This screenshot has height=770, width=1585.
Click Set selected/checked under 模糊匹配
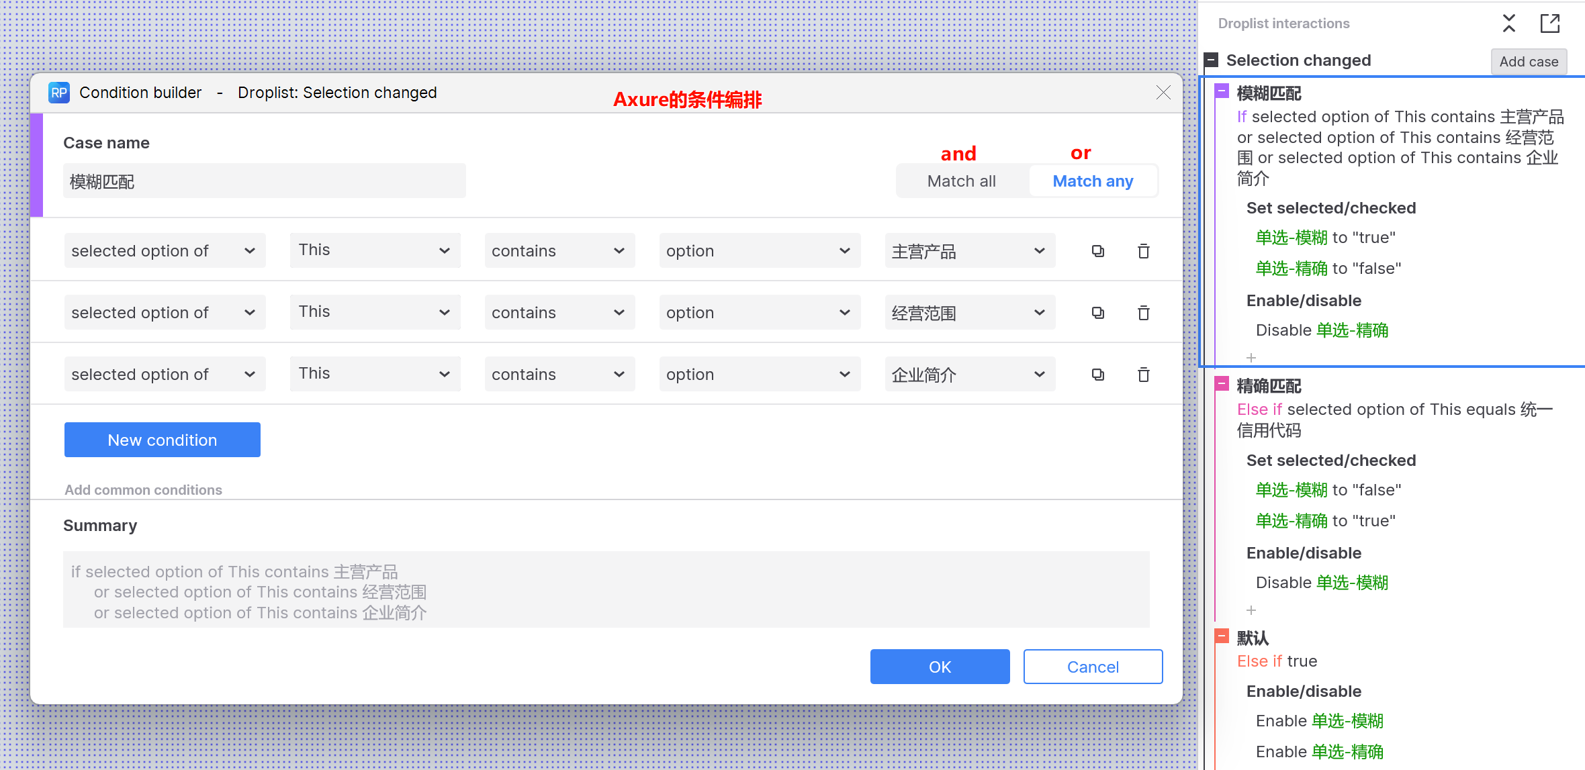pyautogui.click(x=1331, y=208)
